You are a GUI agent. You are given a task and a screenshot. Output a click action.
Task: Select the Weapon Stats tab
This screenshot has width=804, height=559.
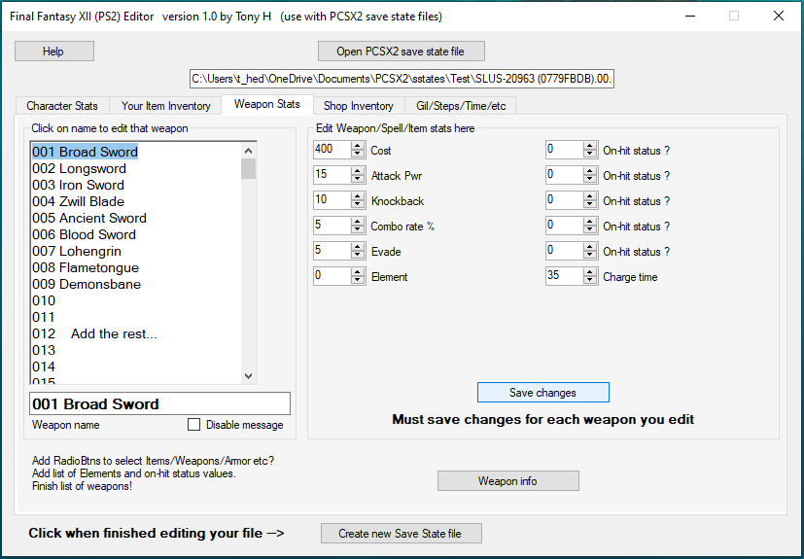[x=267, y=104]
